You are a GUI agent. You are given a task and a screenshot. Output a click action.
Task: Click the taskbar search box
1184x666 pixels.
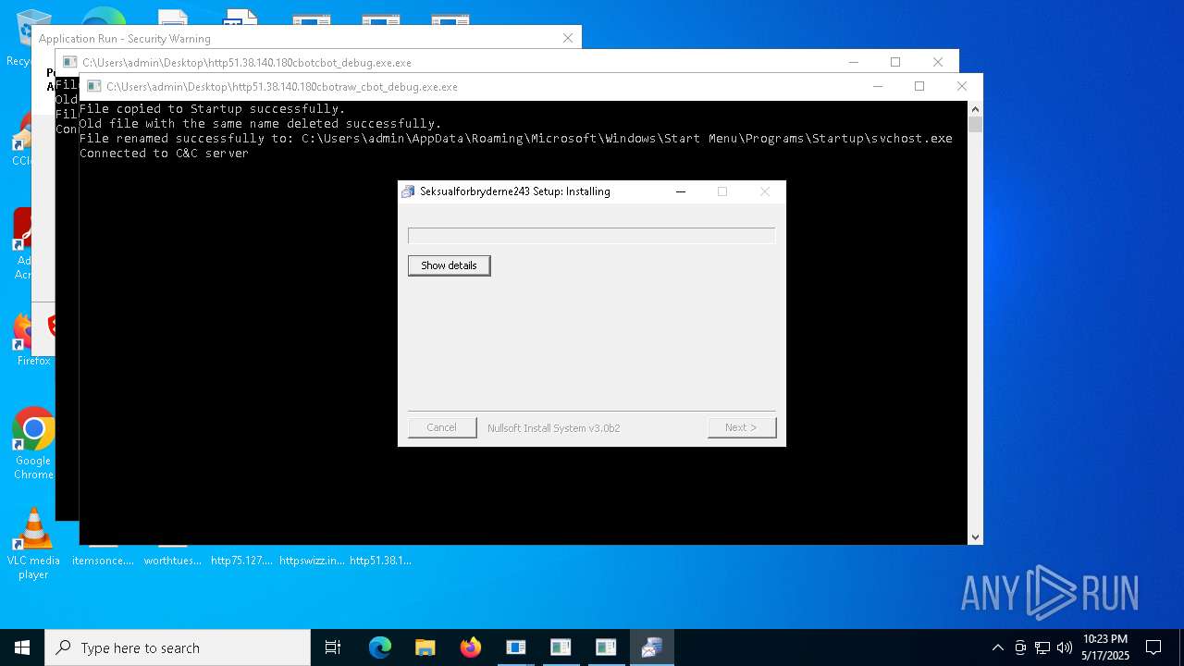178,647
